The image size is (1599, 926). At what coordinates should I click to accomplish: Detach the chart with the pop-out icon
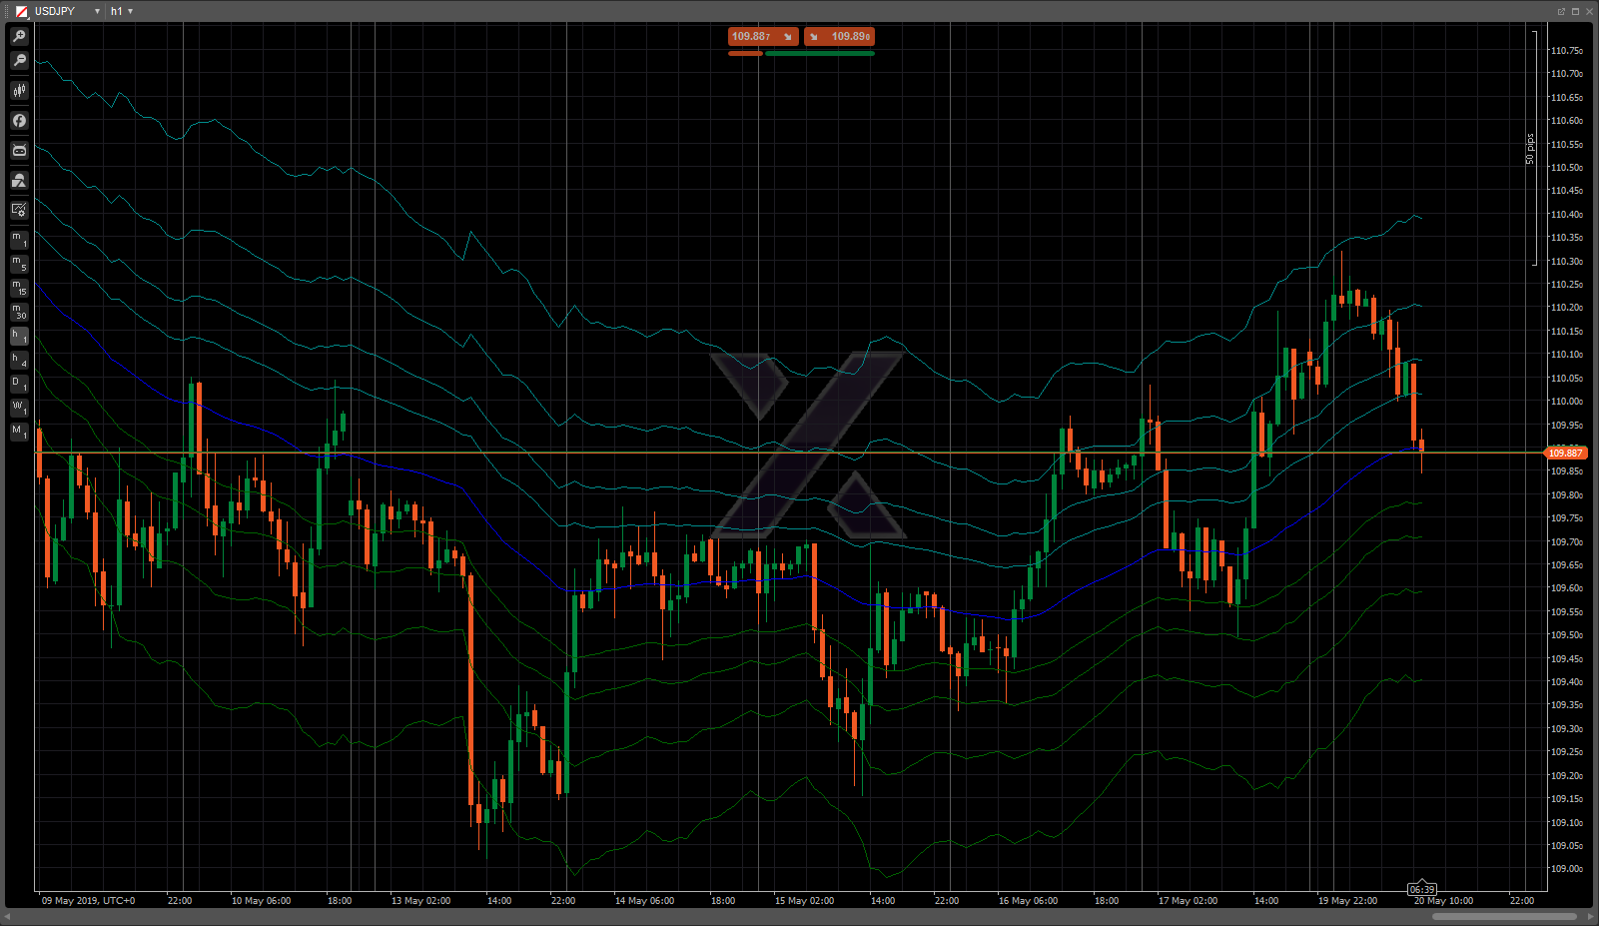(1561, 11)
